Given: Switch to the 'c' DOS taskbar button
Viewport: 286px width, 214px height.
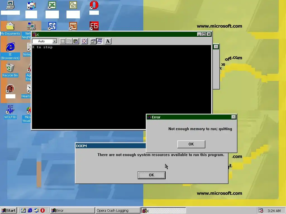Looking at the screenshot, I should (164, 211).
